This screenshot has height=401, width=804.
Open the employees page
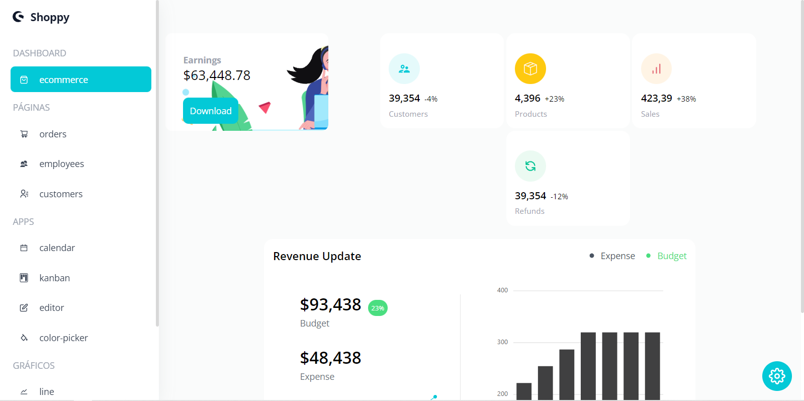[81, 164]
